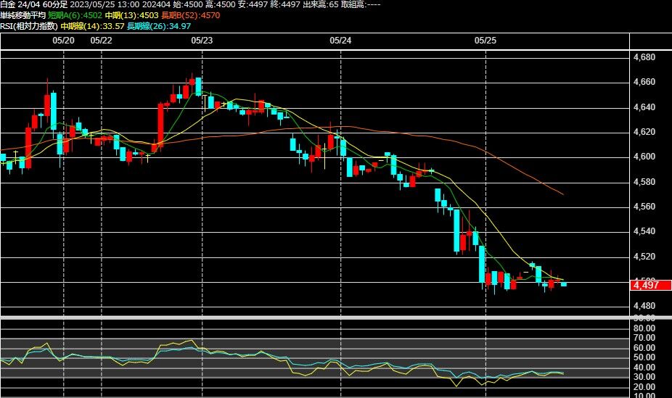Click the red 4,497 current price tag
The height and width of the screenshot is (398, 672).
[x=650, y=285]
